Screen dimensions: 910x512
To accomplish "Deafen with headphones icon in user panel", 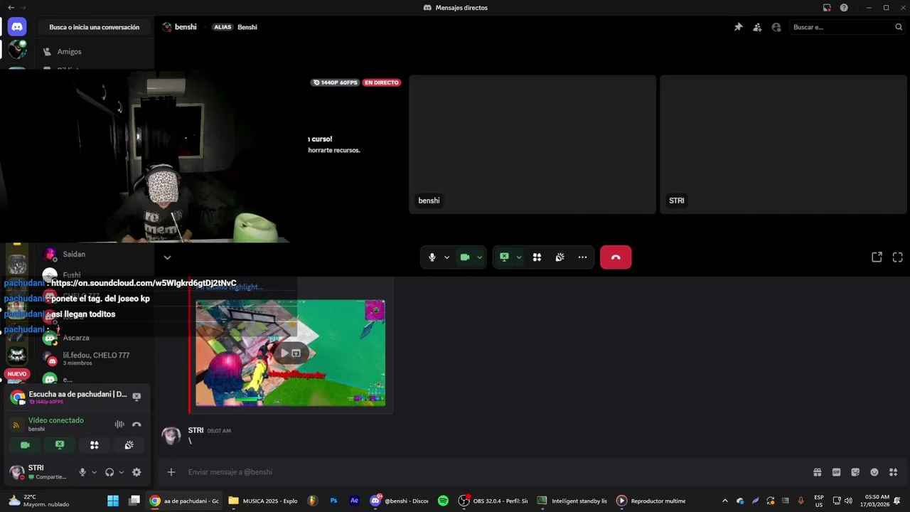I will click(109, 472).
